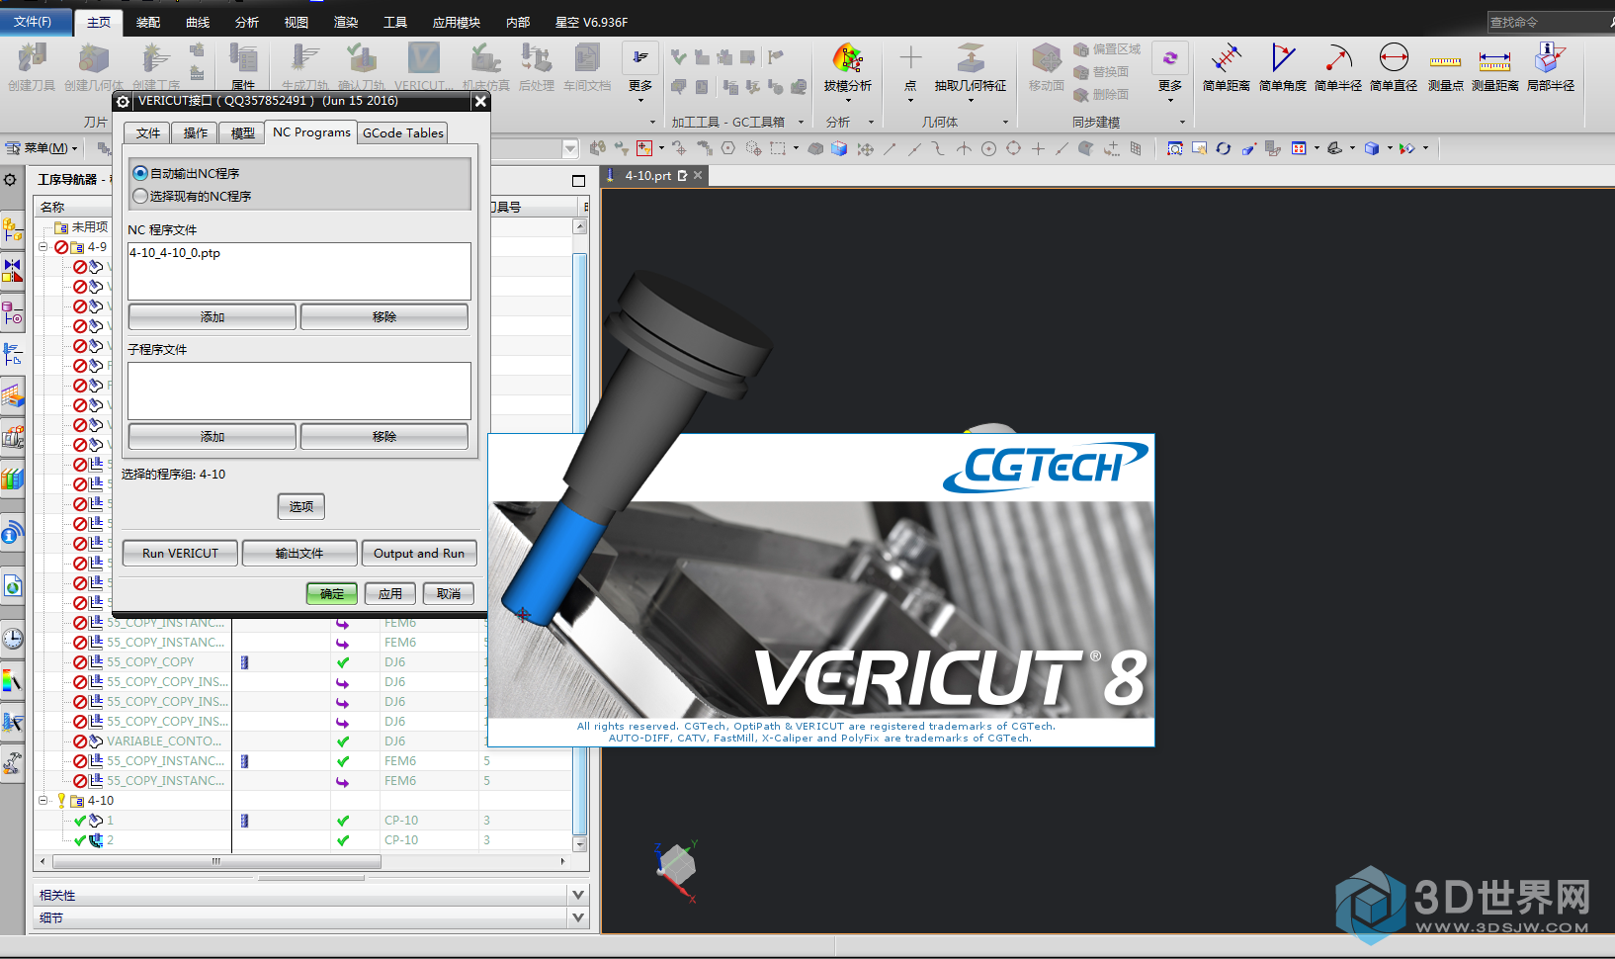Select 4-10_4-10_0.ptp in NC file list
Viewport: 1615px width, 959px height.
pyautogui.click(x=175, y=253)
